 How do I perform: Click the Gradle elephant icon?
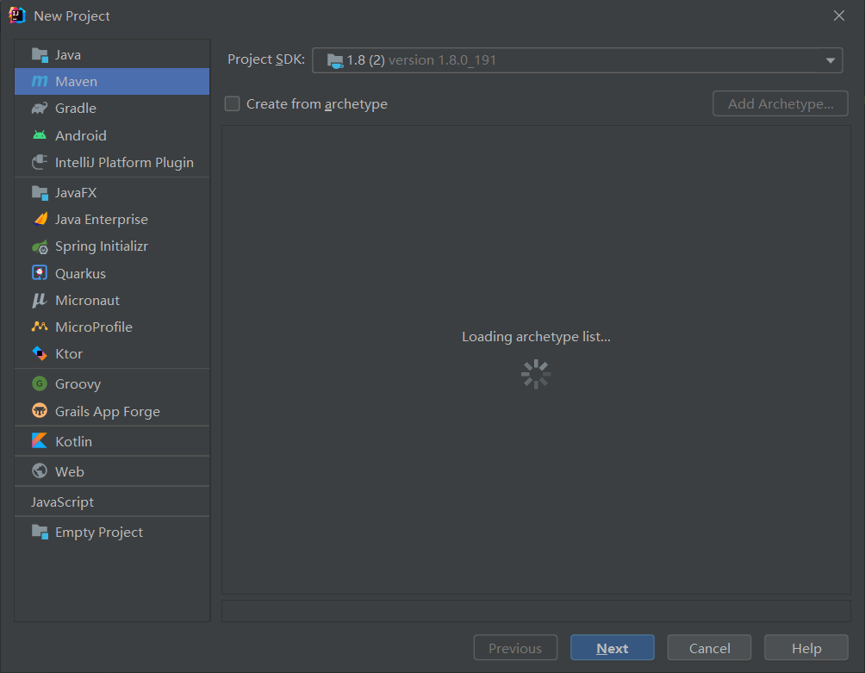coord(40,108)
